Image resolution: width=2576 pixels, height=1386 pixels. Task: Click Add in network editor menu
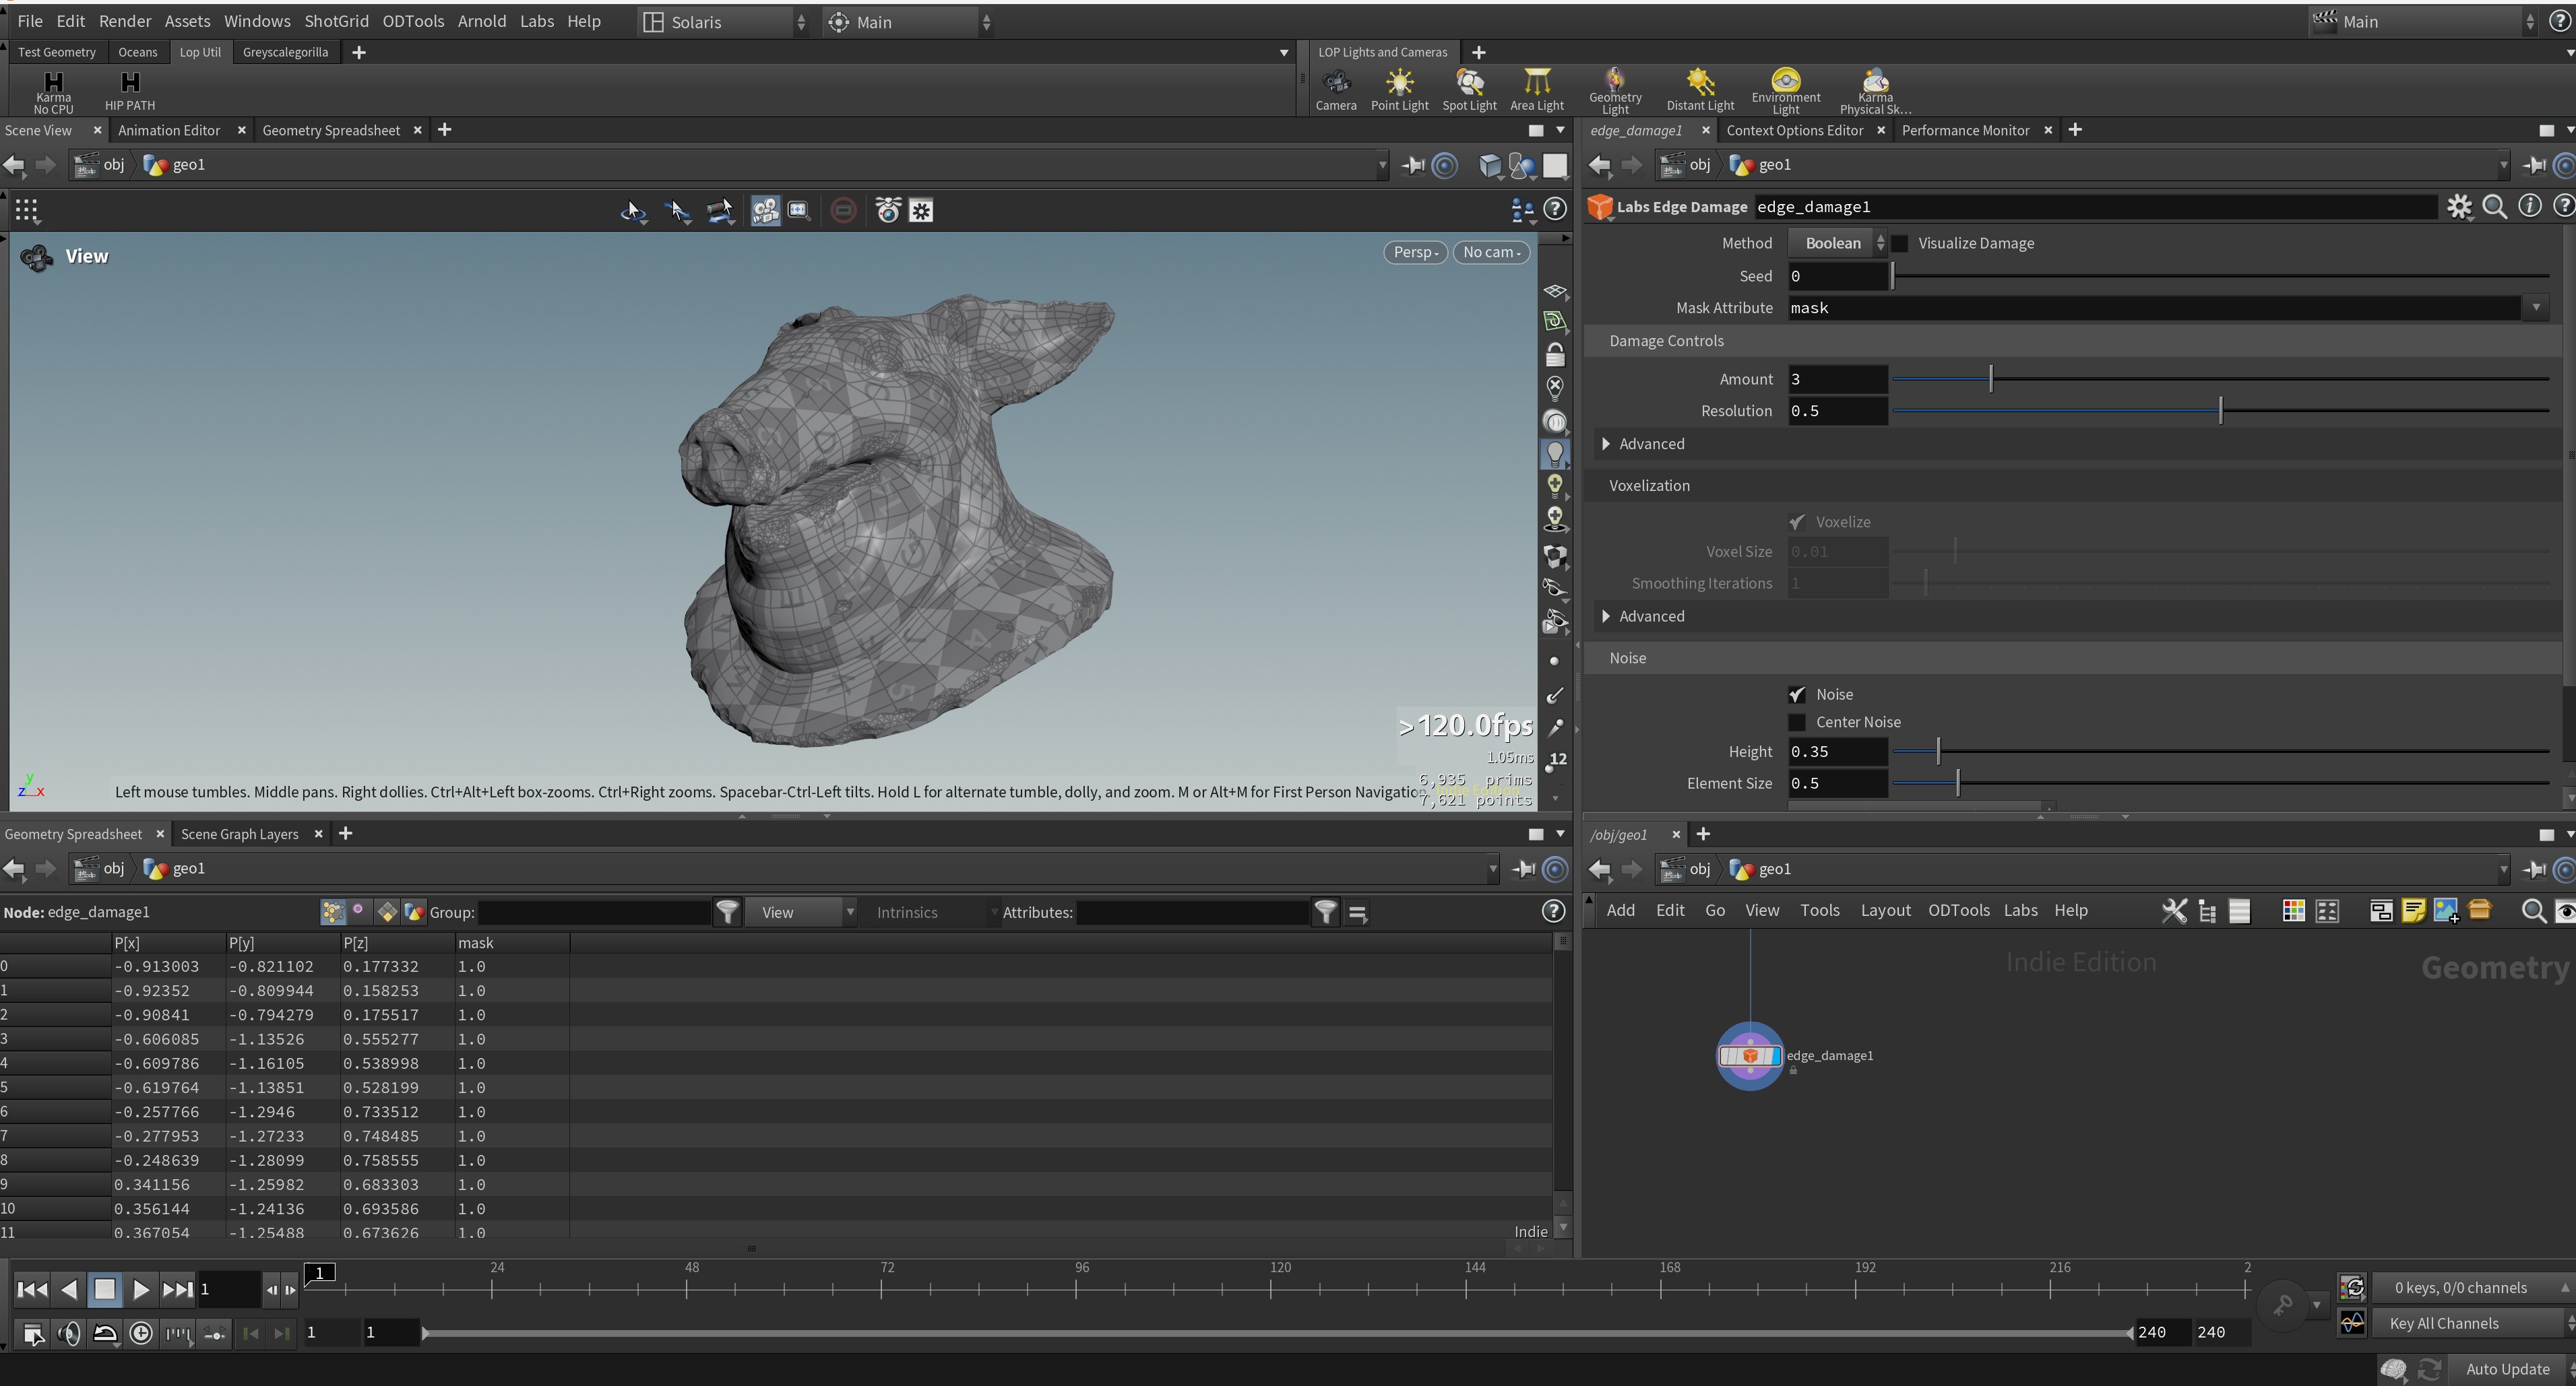coord(1620,911)
